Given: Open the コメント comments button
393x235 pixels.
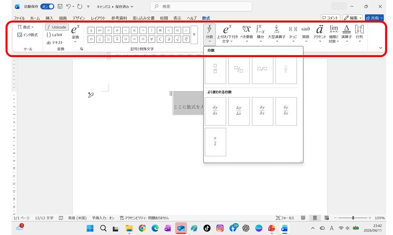Looking at the screenshot, I should pos(330,18).
